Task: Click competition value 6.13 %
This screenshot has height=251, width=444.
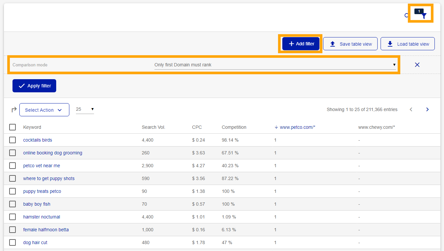Action: tap(229, 230)
